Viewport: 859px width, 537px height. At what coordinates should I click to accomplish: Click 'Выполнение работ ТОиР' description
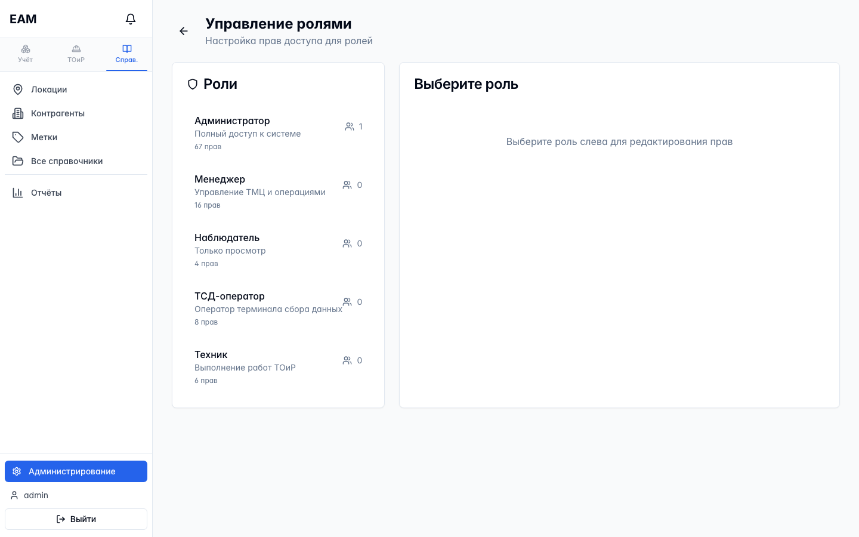pos(245,368)
